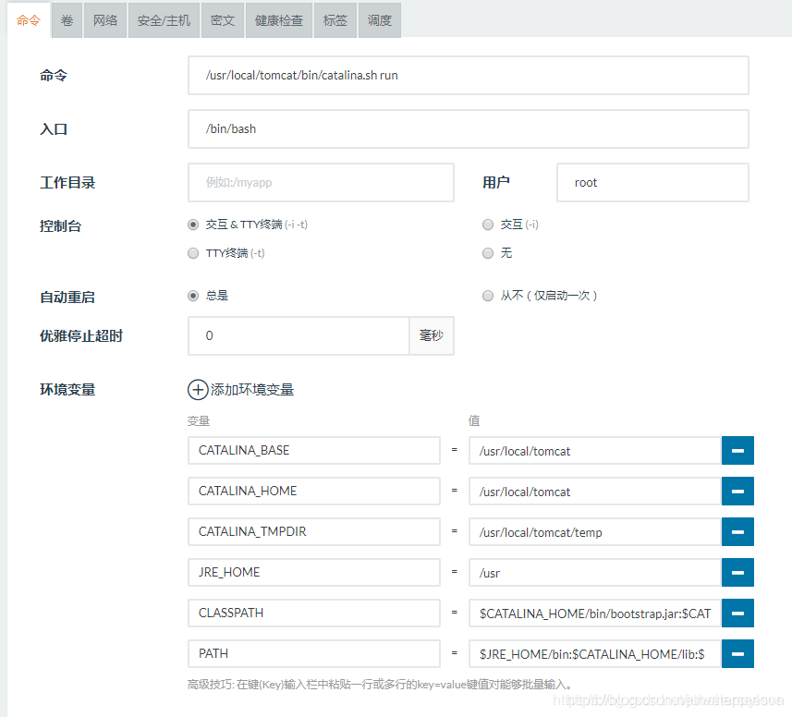Click the 命令 input with catalina.sh run
Viewport: 792px width, 717px height.
468,75
